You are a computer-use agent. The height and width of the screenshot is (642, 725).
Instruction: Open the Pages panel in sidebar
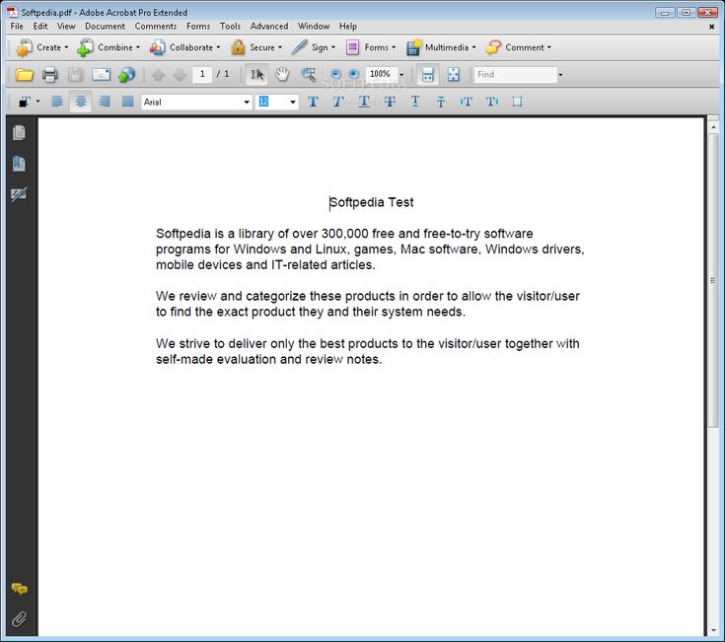point(19,133)
